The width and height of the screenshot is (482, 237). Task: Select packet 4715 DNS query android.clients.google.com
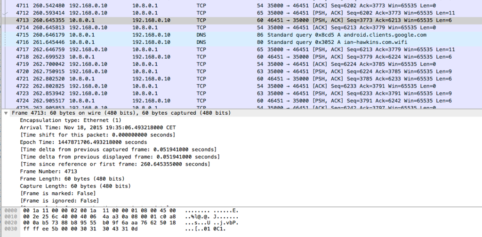[188, 35]
